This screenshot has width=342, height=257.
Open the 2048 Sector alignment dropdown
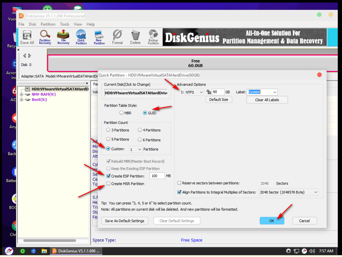coord(288,192)
